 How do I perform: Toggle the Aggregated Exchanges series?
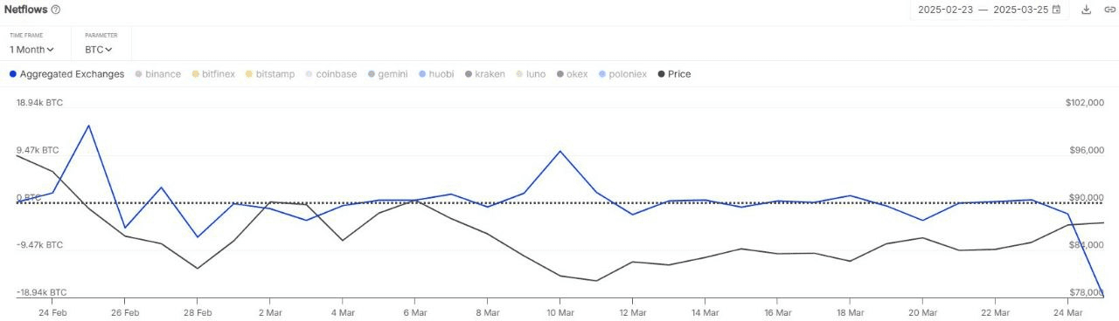pyautogui.click(x=66, y=74)
